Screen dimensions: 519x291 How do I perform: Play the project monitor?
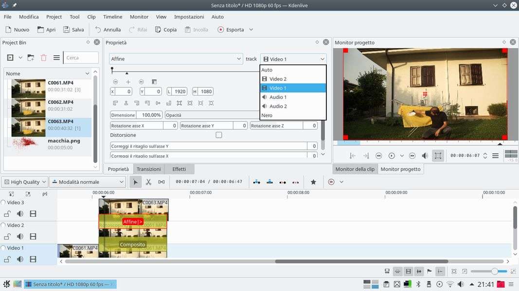[x=392, y=156]
